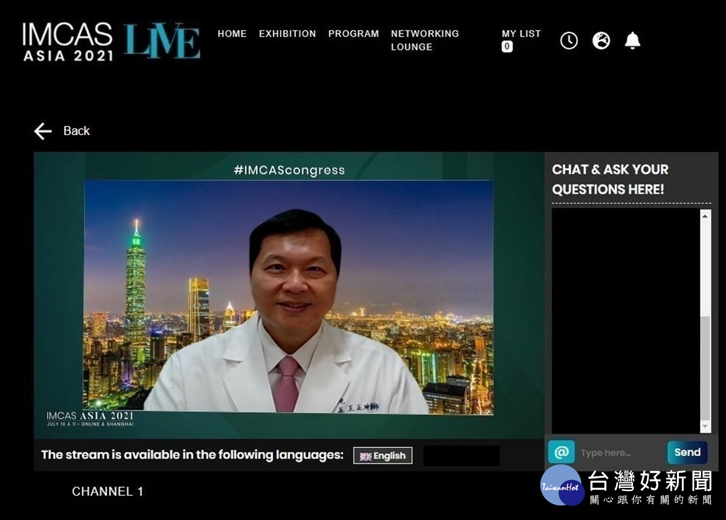Viewport: 726px width, 520px height.
Task: Click the UK flag icon for English
Action: [365, 457]
